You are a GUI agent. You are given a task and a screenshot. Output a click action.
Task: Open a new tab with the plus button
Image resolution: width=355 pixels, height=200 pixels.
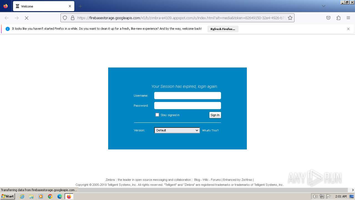click(80, 6)
